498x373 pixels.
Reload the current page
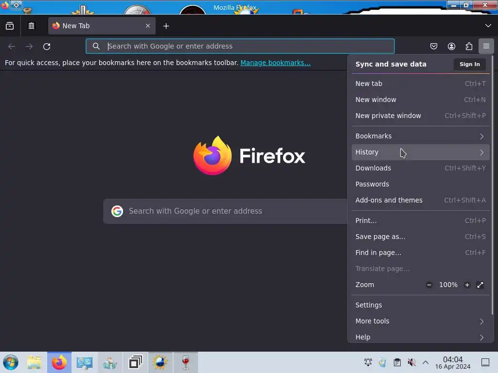click(47, 46)
